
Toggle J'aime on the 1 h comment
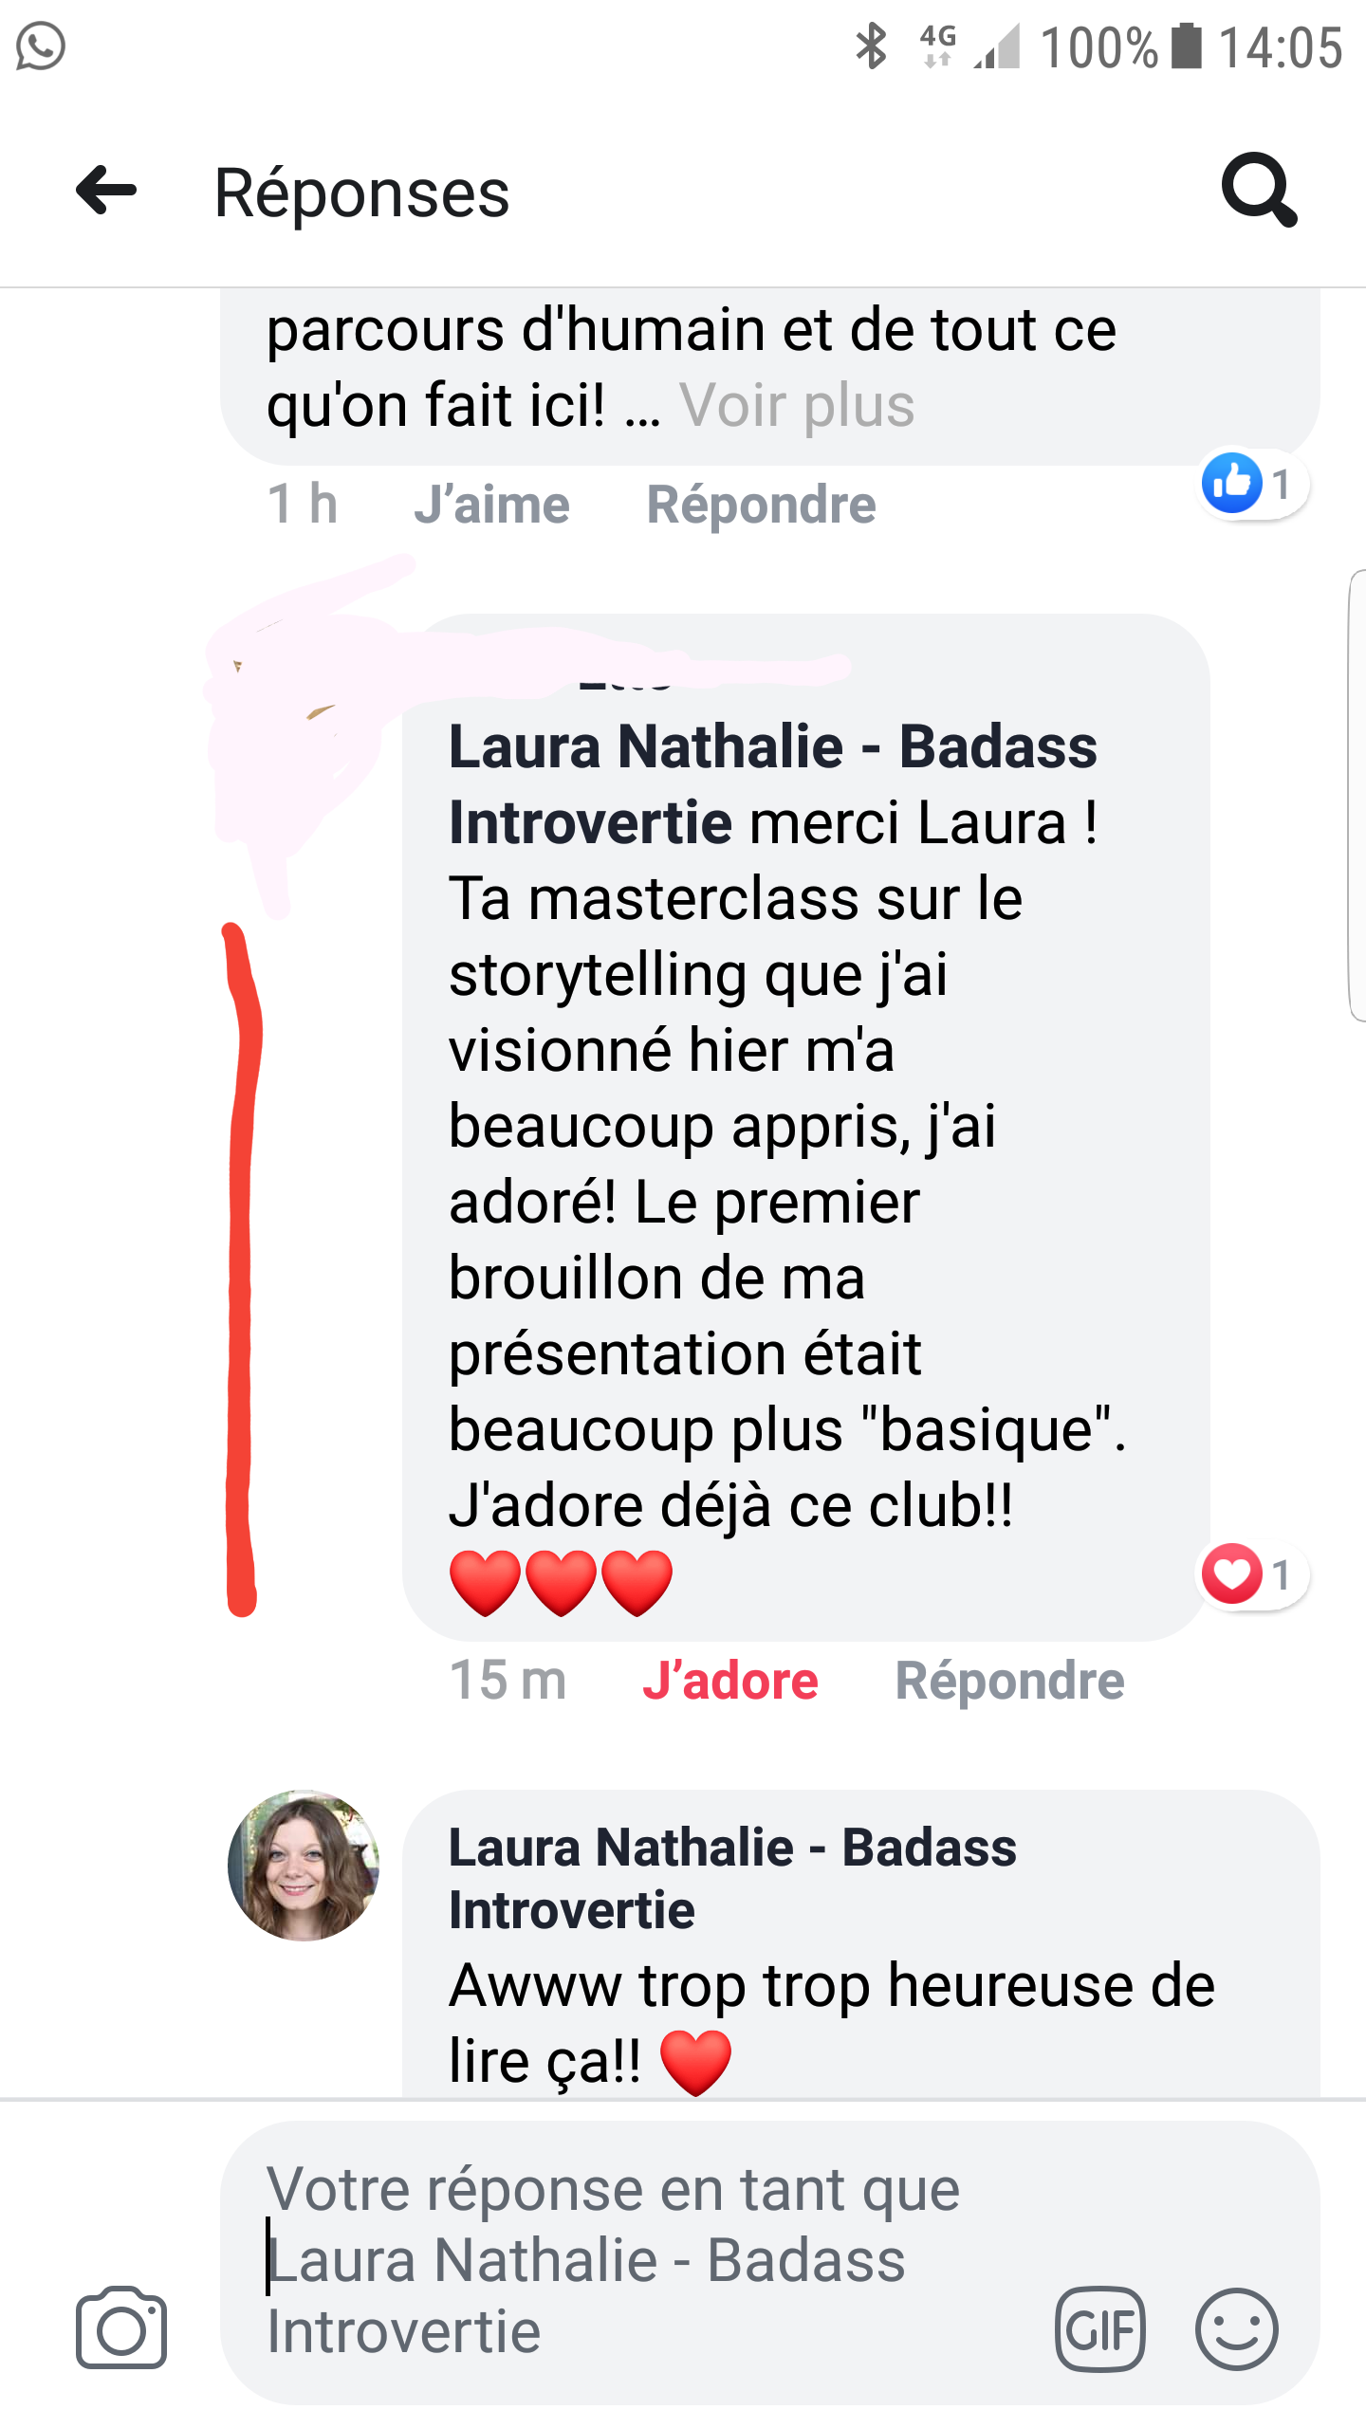point(492,505)
